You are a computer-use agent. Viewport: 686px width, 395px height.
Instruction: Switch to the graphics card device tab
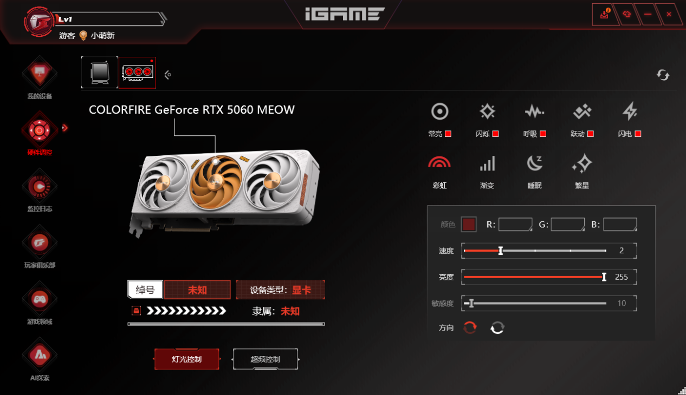pyautogui.click(x=137, y=72)
